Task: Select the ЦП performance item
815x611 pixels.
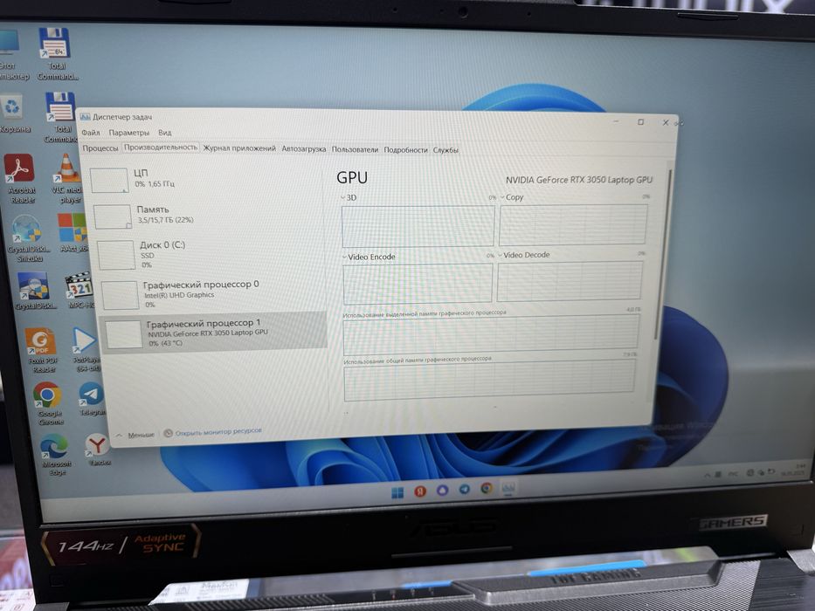Action: [208, 179]
